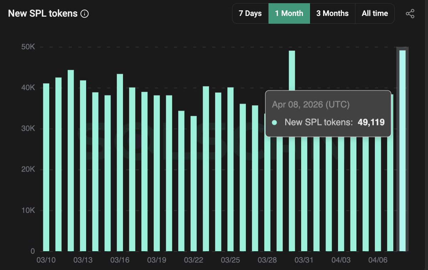
Task: Click the tooltip's 49,119 value
Action: pyautogui.click(x=371, y=122)
